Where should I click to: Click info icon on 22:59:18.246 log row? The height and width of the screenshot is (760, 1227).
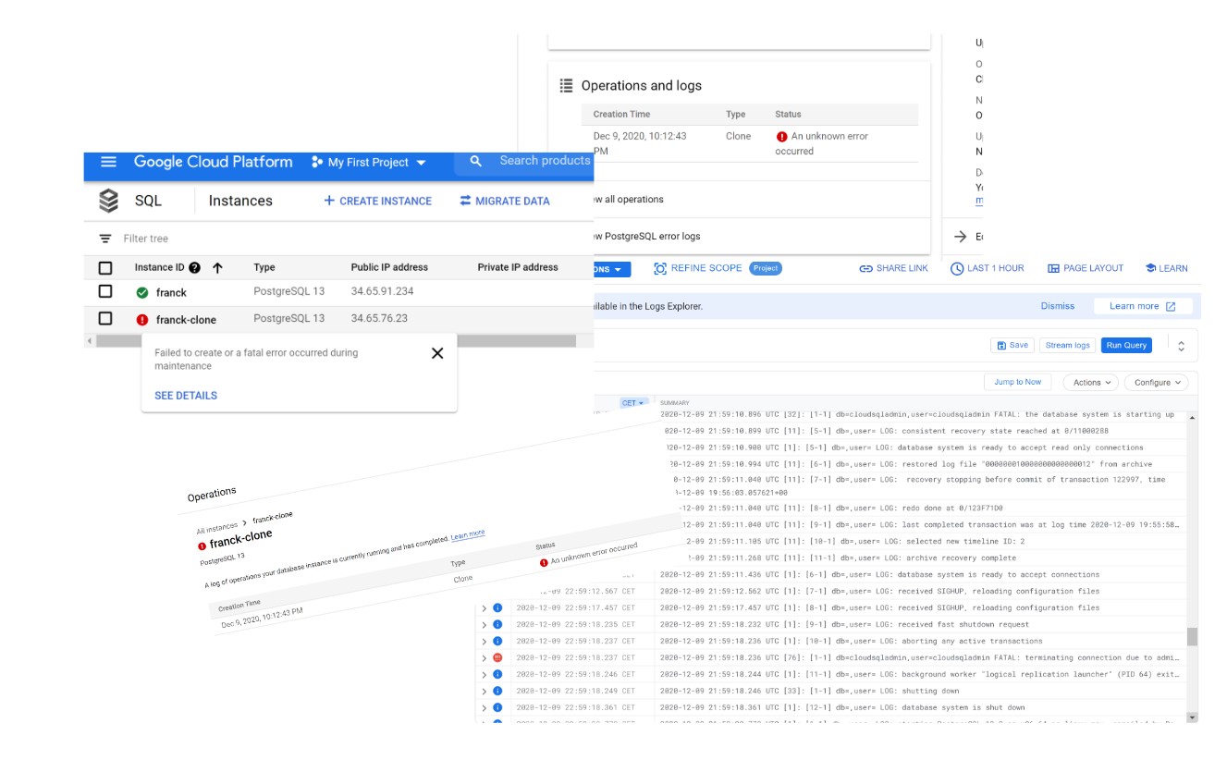497,674
